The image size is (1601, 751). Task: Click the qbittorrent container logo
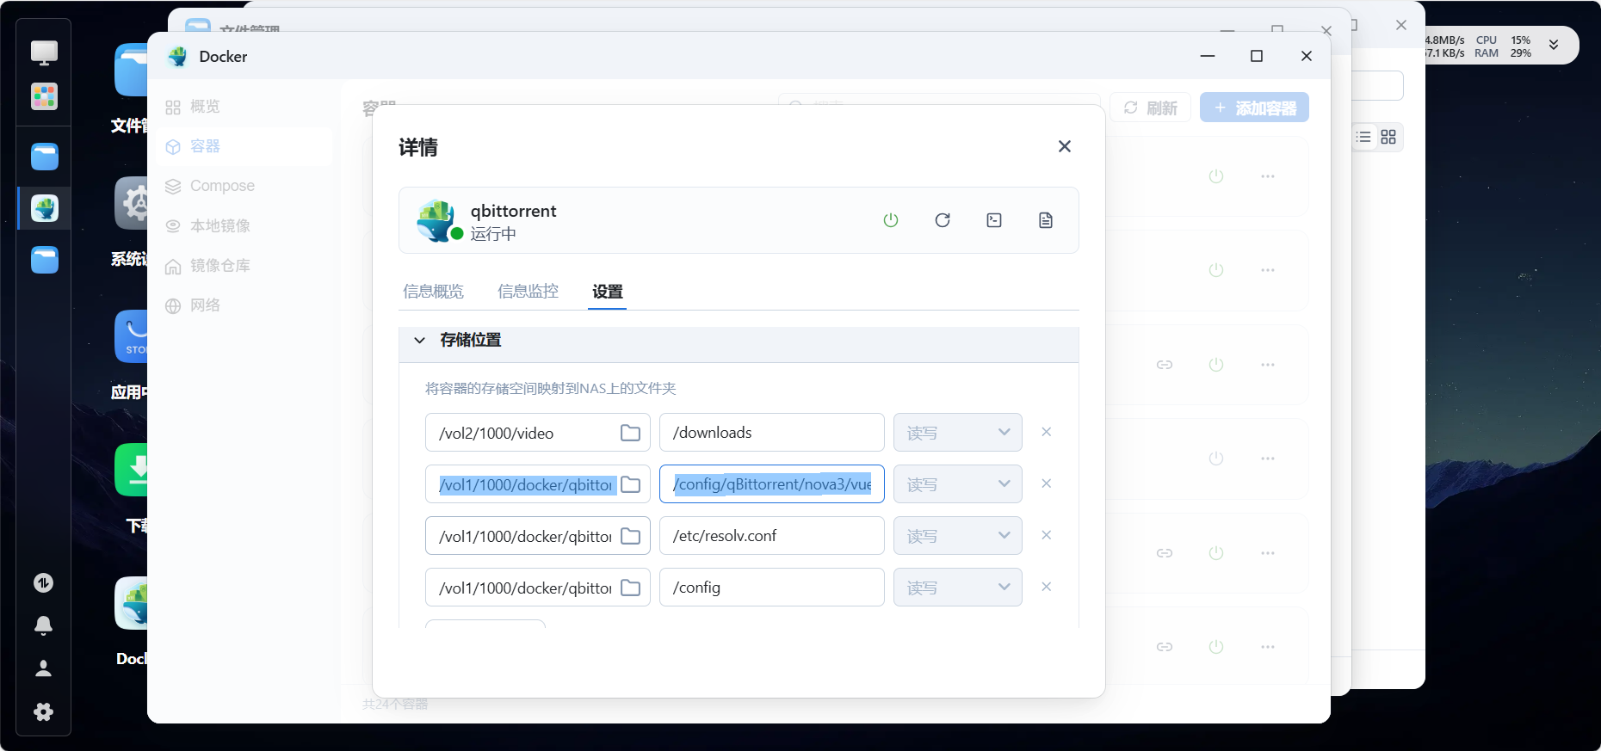point(436,220)
